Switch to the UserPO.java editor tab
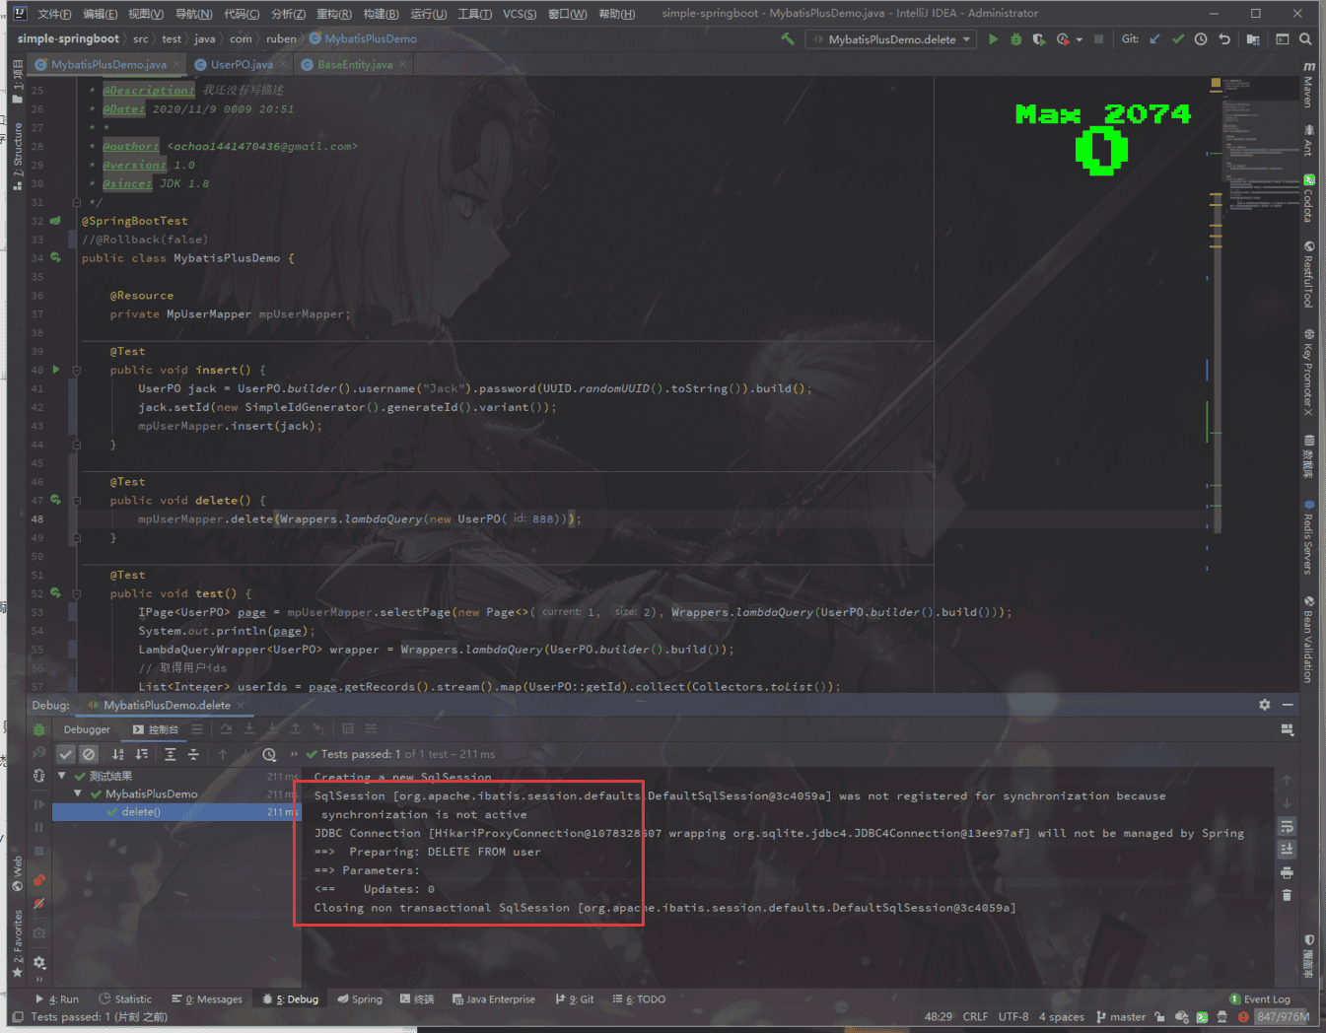This screenshot has height=1033, width=1326. coord(242,65)
